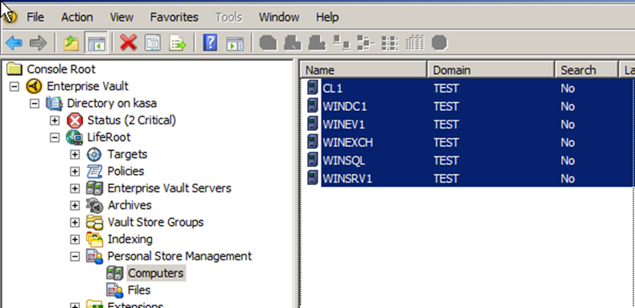Open the blue question mark Help icon
This screenshot has width=635, height=308.
(x=210, y=43)
